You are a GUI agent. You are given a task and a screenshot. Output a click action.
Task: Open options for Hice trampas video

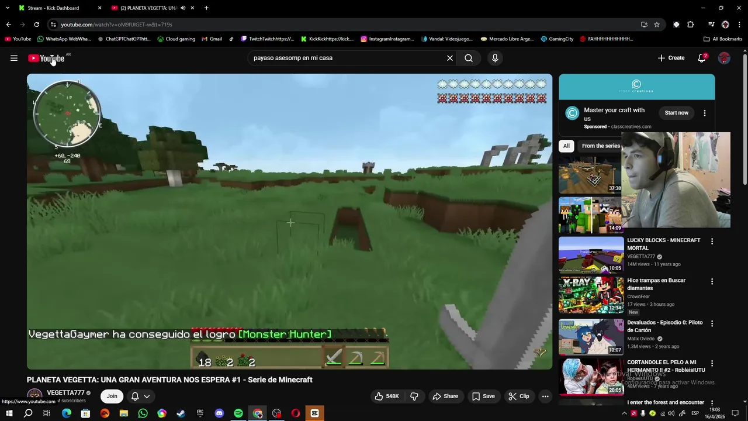(x=712, y=281)
